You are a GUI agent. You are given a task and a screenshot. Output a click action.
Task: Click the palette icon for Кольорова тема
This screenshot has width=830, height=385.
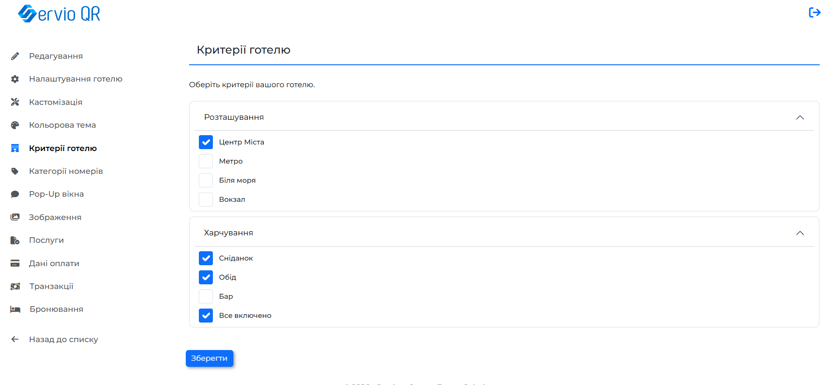[15, 125]
